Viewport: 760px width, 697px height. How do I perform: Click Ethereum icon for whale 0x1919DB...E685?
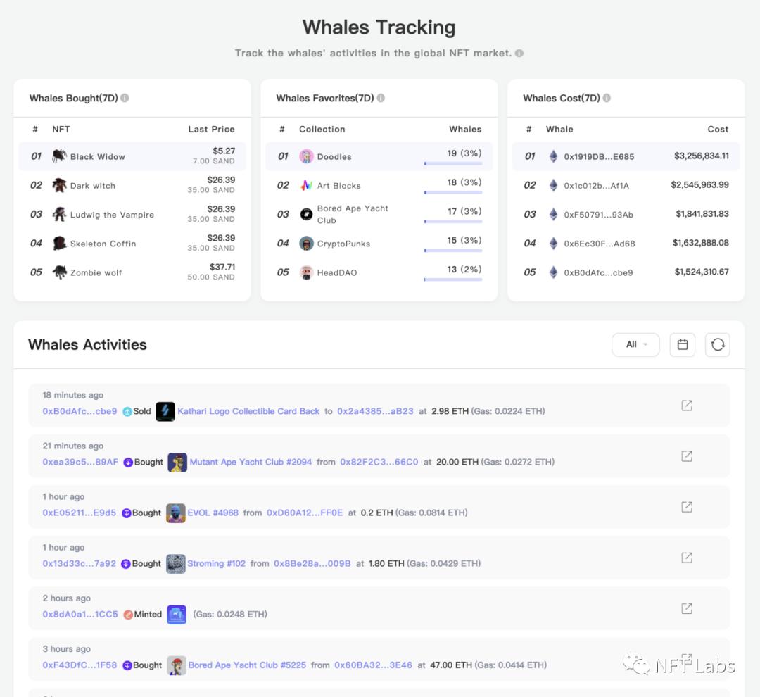[554, 156]
